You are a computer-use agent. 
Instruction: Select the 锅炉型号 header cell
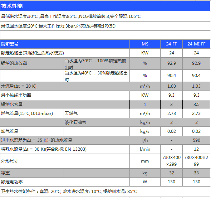click(65, 44)
